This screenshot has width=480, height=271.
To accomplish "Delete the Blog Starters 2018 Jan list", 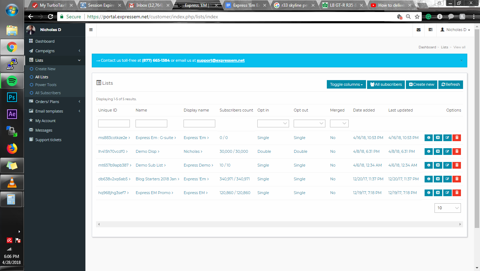I will 457,179.
